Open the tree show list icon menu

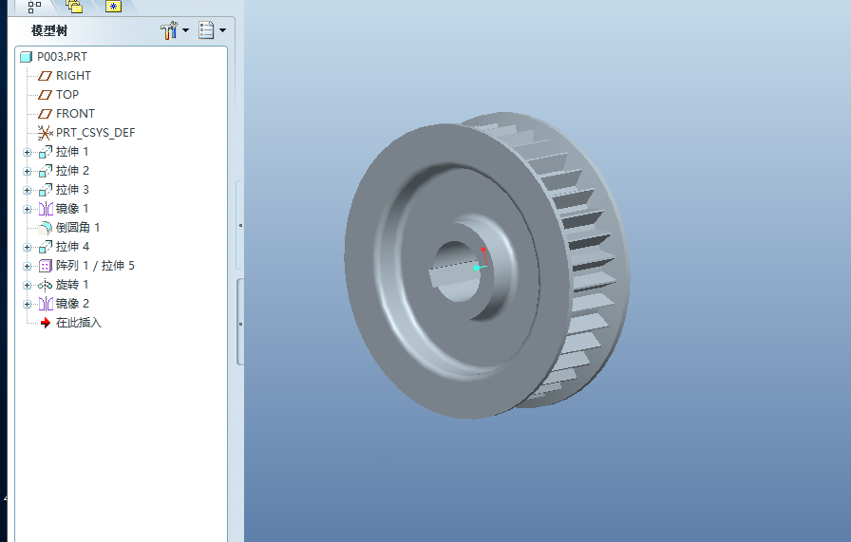(206, 30)
